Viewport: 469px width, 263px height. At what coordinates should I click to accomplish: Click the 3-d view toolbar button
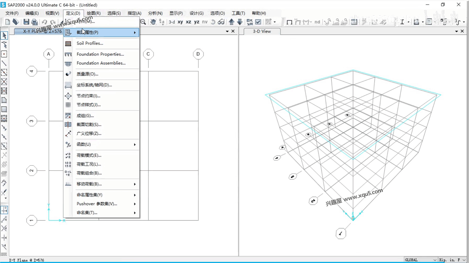coord(172,22)
